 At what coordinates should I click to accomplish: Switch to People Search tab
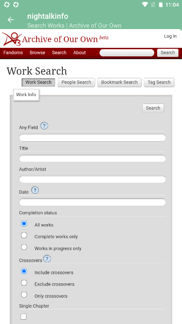coord(76,83)
